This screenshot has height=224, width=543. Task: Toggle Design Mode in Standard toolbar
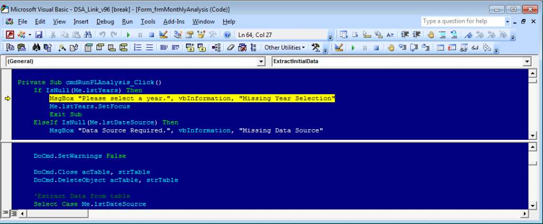[x=163, y=34]
